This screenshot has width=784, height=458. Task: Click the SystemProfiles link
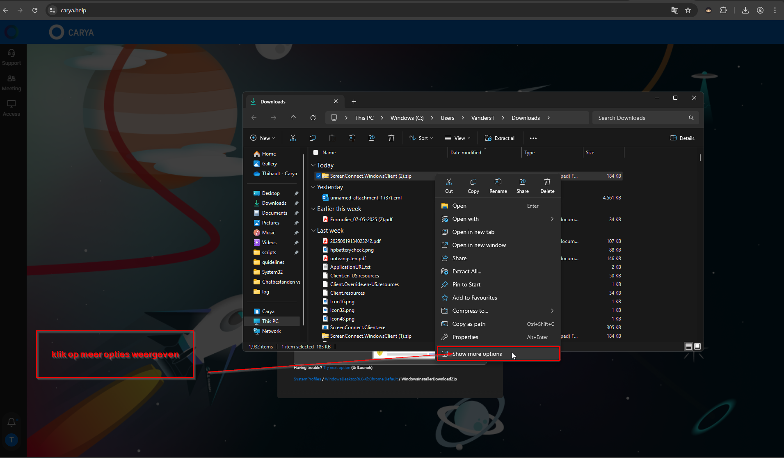tap(307, 379)
